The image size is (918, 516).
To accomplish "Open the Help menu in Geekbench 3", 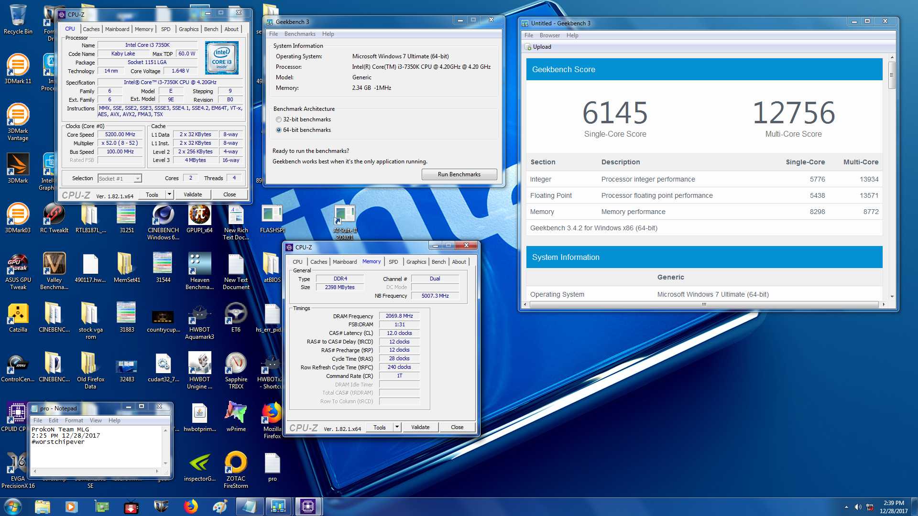I will 328,34.
